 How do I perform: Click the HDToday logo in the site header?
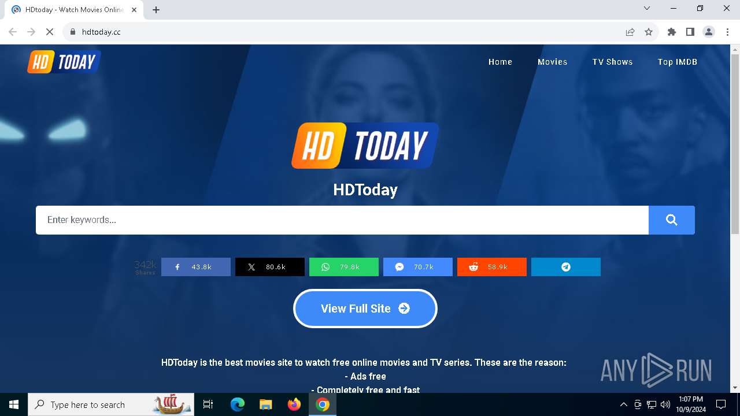pyautogui.click(x=64, y=62)
